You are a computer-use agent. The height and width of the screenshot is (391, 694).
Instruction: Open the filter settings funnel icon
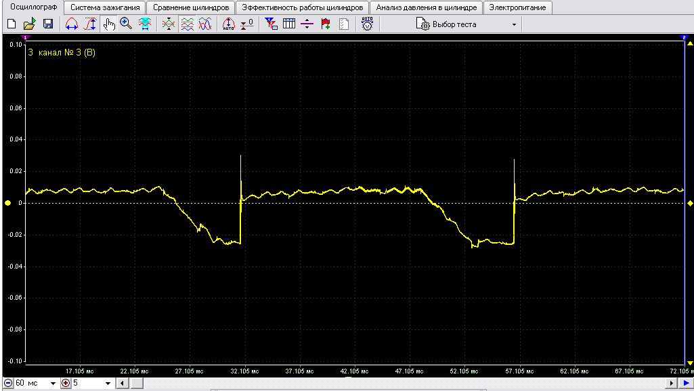pyautogui.click(x=270, y=24)
